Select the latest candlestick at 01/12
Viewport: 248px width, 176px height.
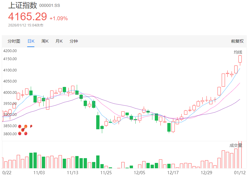pyautogui.click(x=240, y=59)
